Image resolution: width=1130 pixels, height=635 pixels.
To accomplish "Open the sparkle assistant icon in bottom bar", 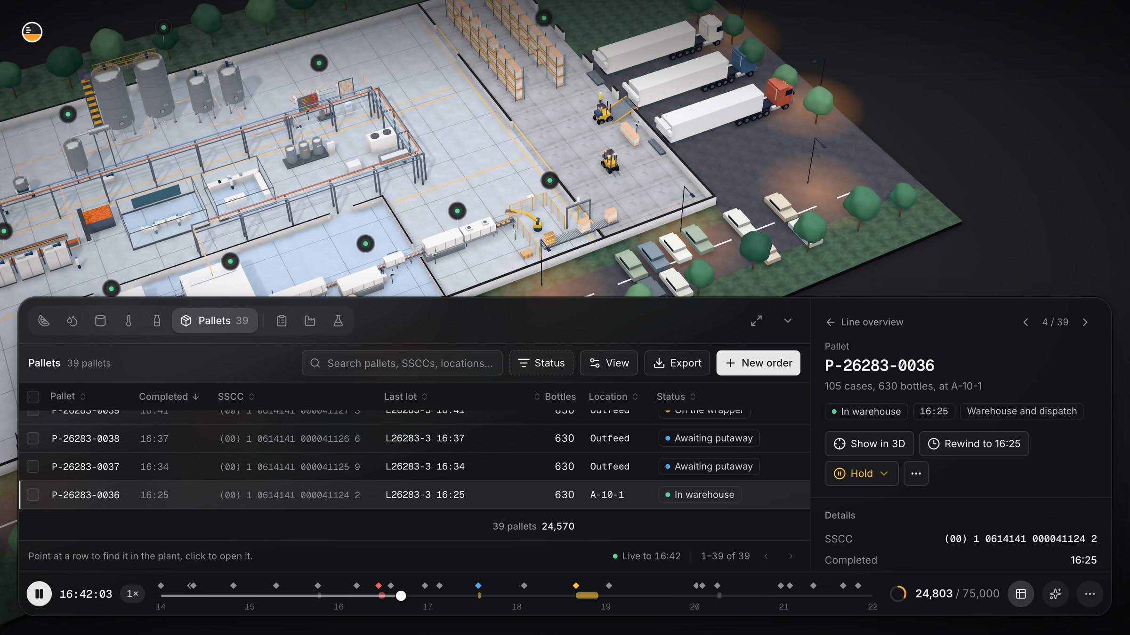I will pyautogui.click(x=1055, y=594).
